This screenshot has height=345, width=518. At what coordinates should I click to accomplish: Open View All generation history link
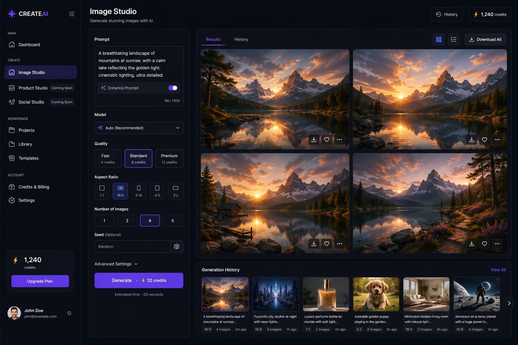point(498,270)
